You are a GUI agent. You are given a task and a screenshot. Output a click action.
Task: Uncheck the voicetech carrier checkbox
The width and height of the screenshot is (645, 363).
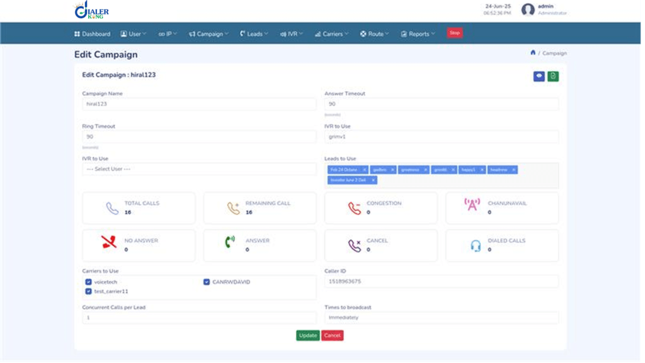(x=89, y=283)
